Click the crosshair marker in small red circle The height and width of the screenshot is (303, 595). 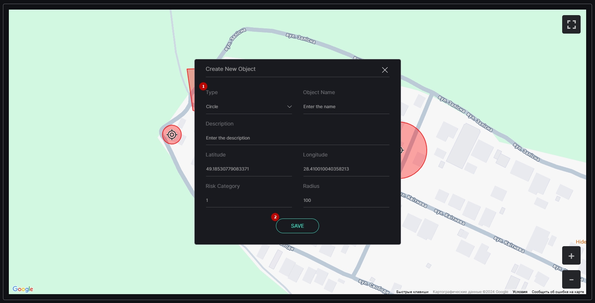[172, 135]
